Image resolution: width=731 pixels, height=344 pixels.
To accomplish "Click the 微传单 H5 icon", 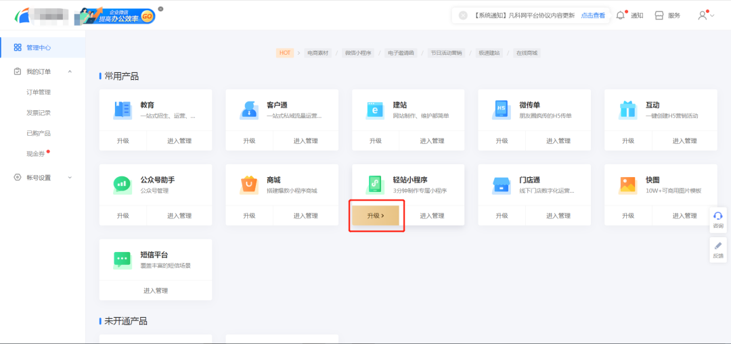I will click(502, 110).
